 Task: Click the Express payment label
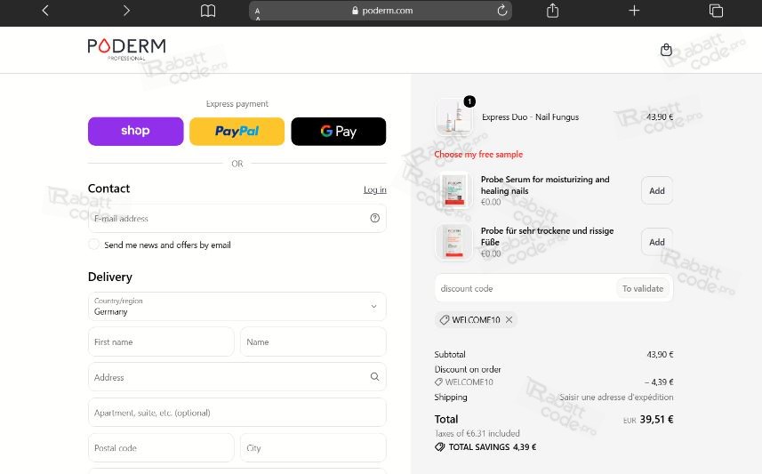point(237,103)
